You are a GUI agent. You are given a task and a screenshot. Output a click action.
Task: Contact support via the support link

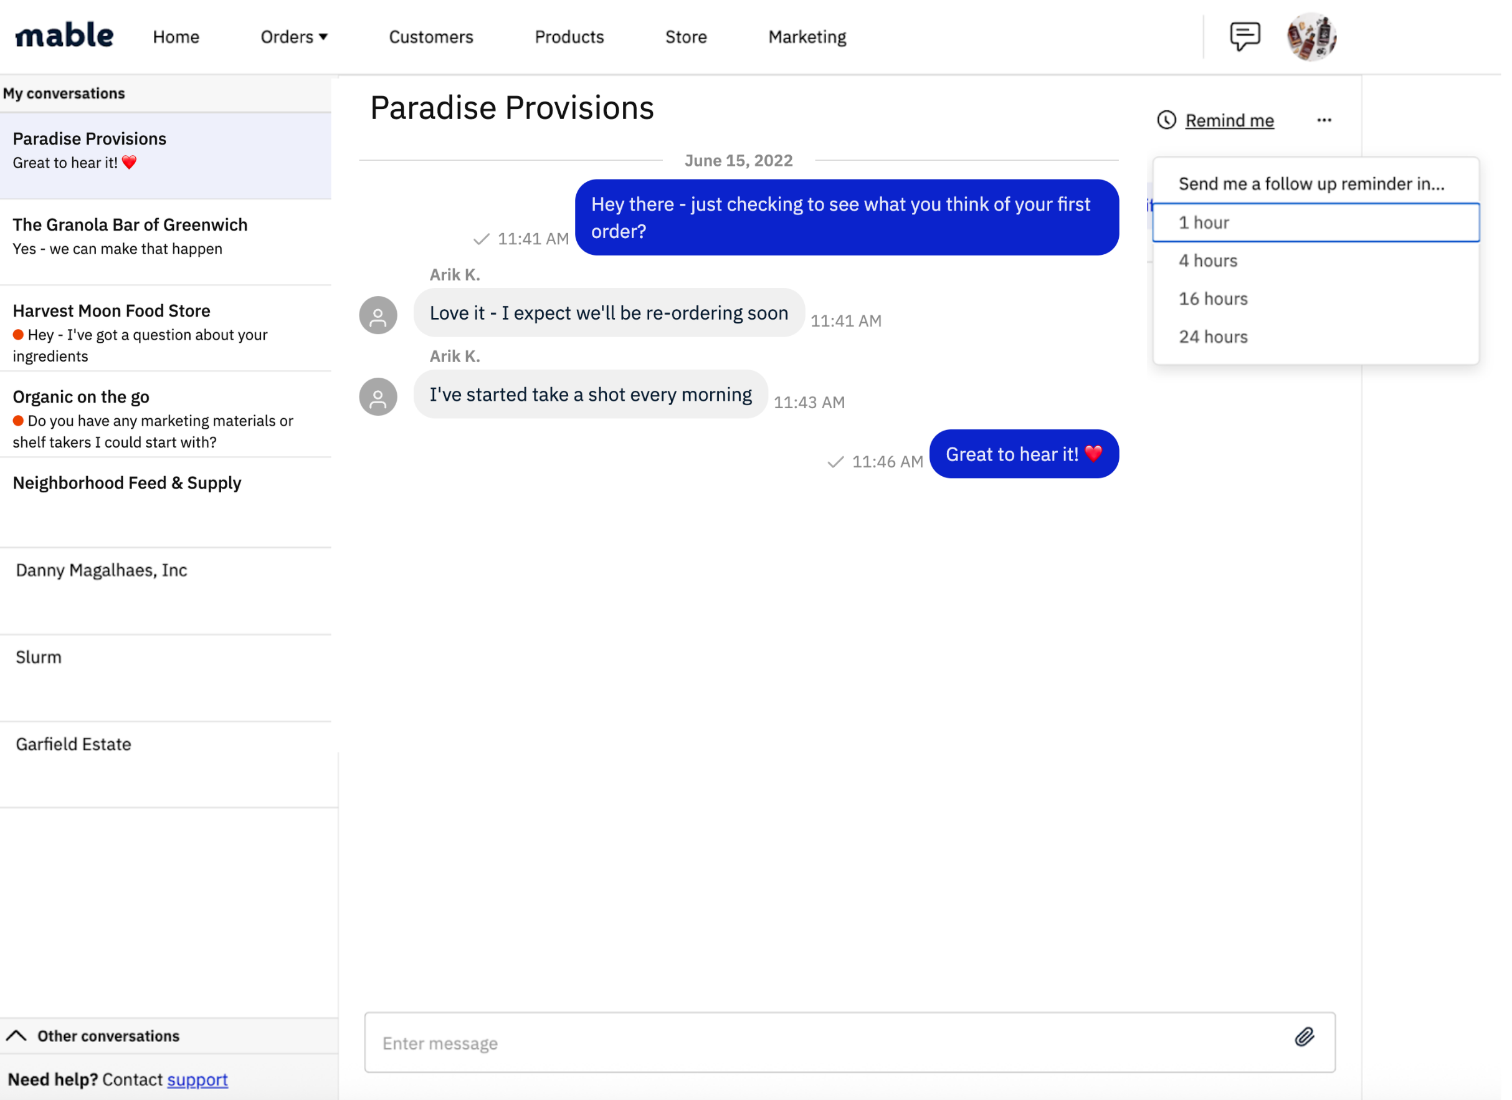coord(197,1079)
